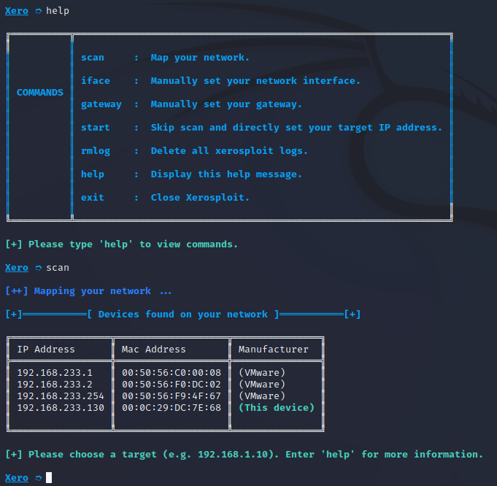Click 'Devices found on your network' banner
Image resolution: width=497 pixels, height=486 pixels.
click(183, 315)
